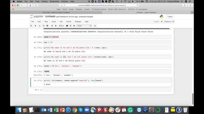
Task: Open Slack from the dock
Action: [118, 110]
